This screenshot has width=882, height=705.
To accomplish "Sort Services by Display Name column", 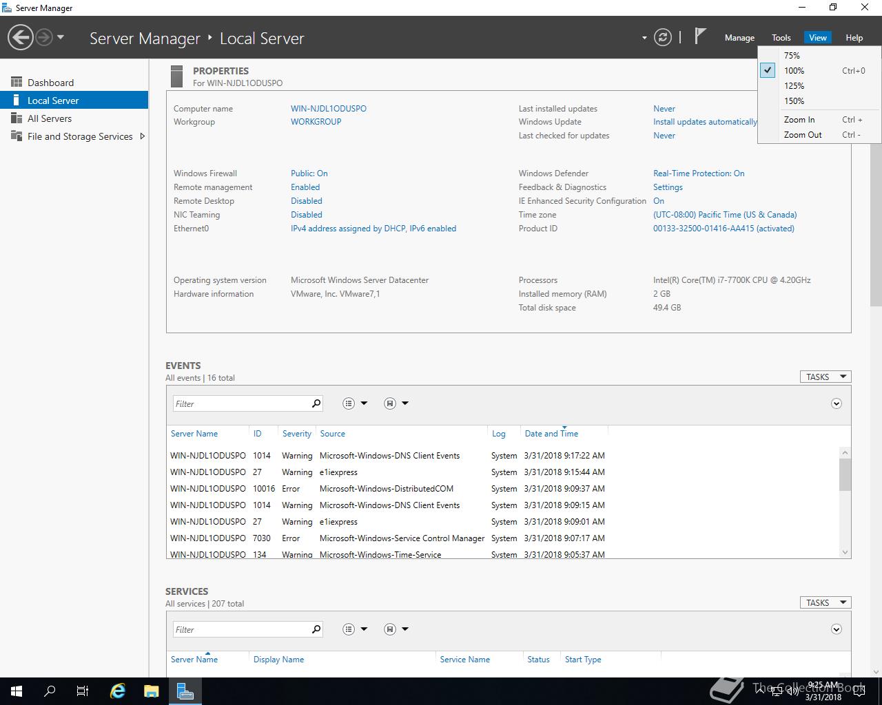I will pyautogui.click(x=278, y=660).
